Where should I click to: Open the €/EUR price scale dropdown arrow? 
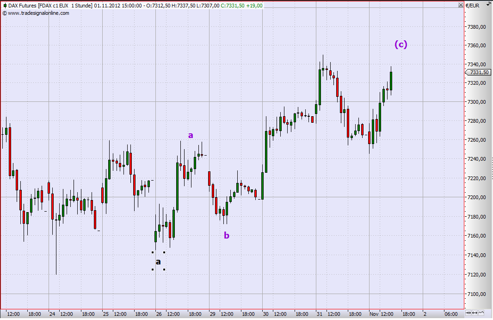coord(488,6)
